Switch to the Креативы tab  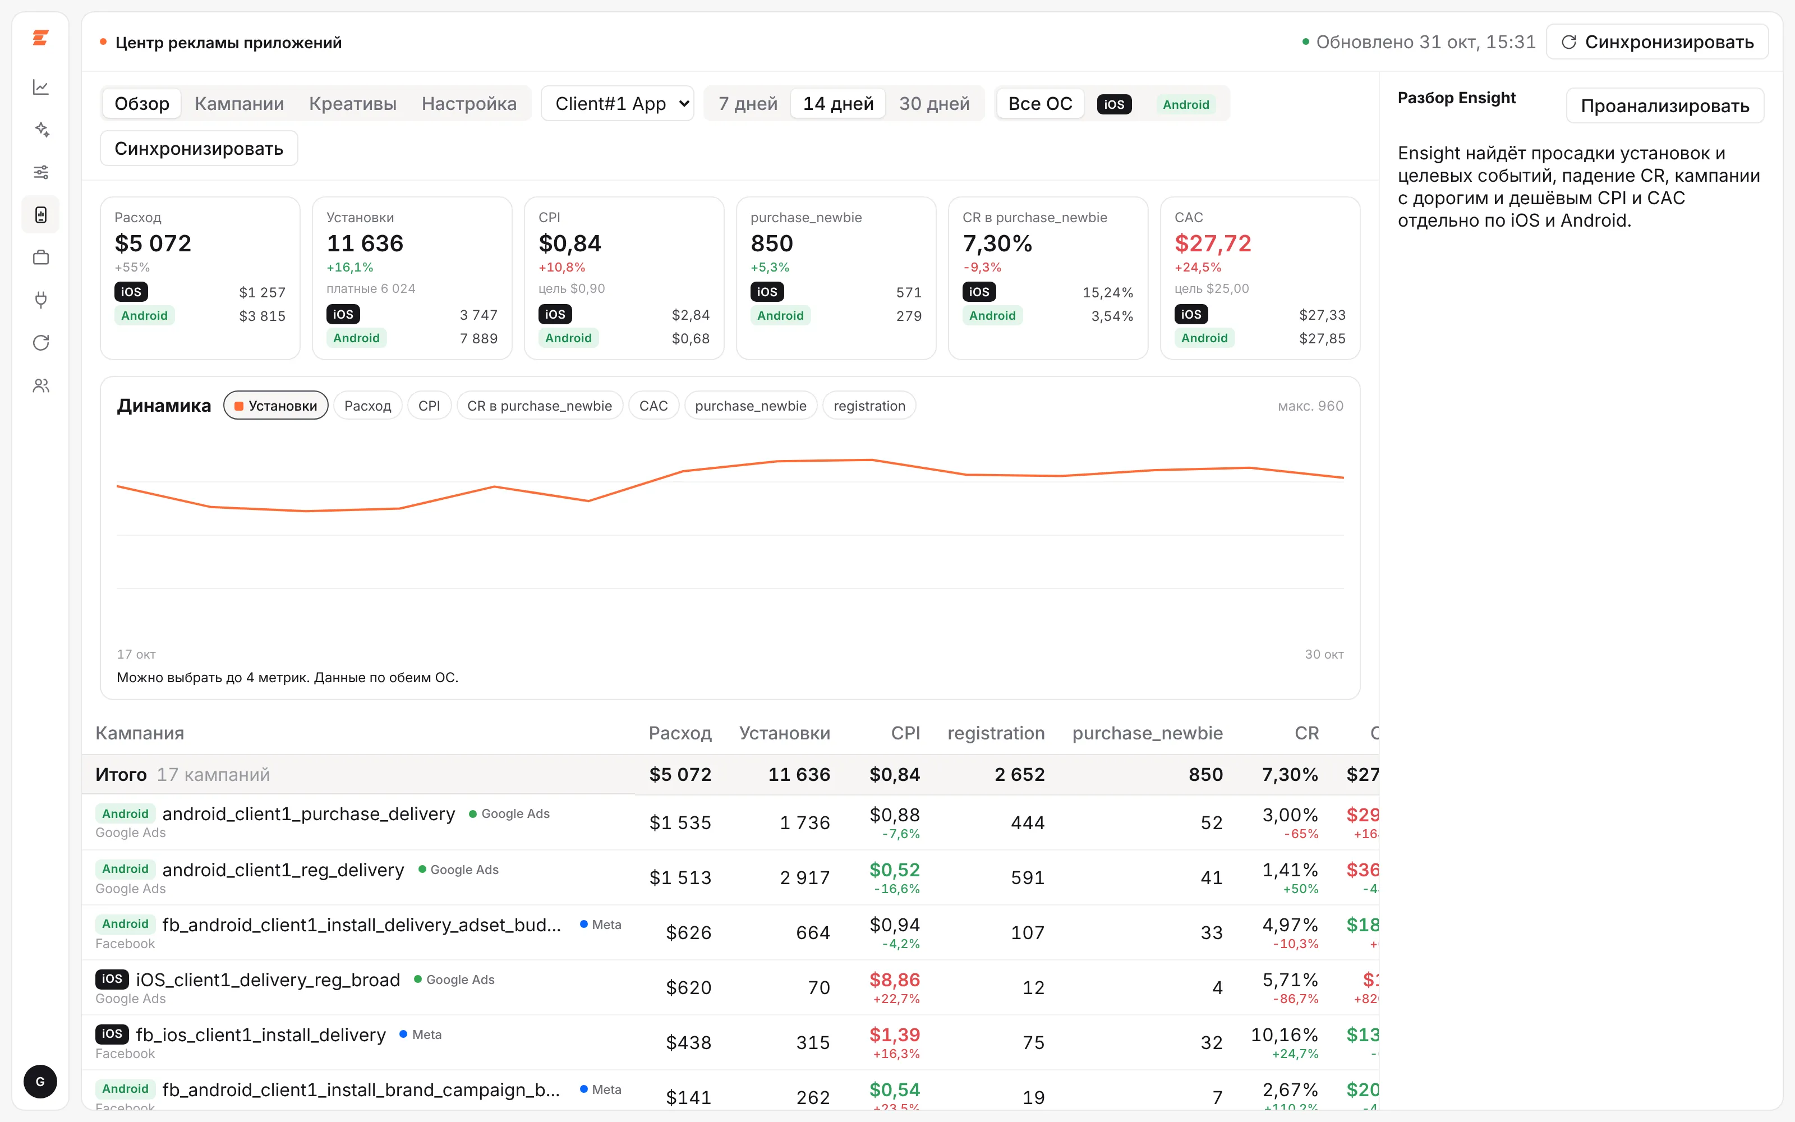(x=352, y=103)
